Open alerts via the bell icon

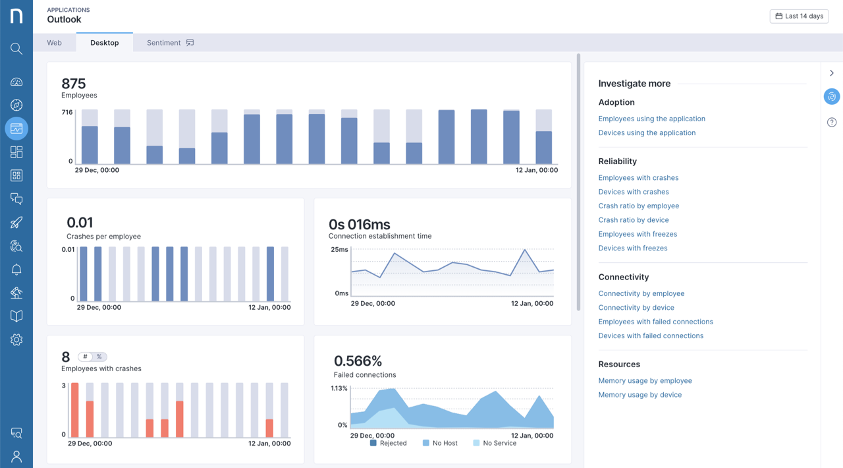pyautogui.click(x=16, y=269)
